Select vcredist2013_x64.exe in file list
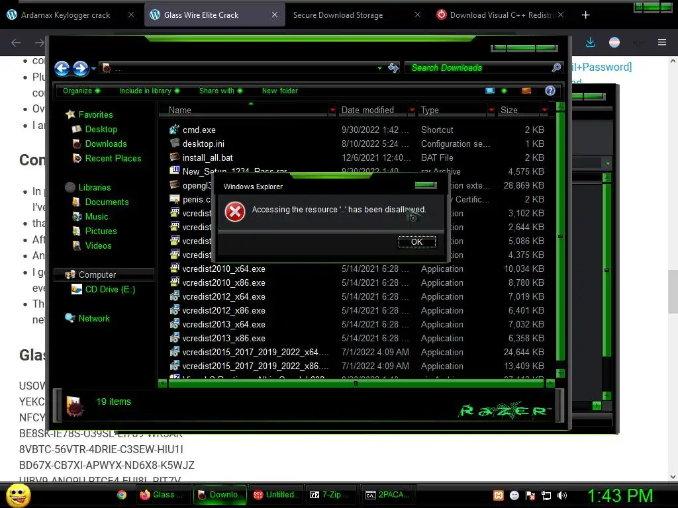The width and height of the screenshot is (678, 508). [224, 324]
